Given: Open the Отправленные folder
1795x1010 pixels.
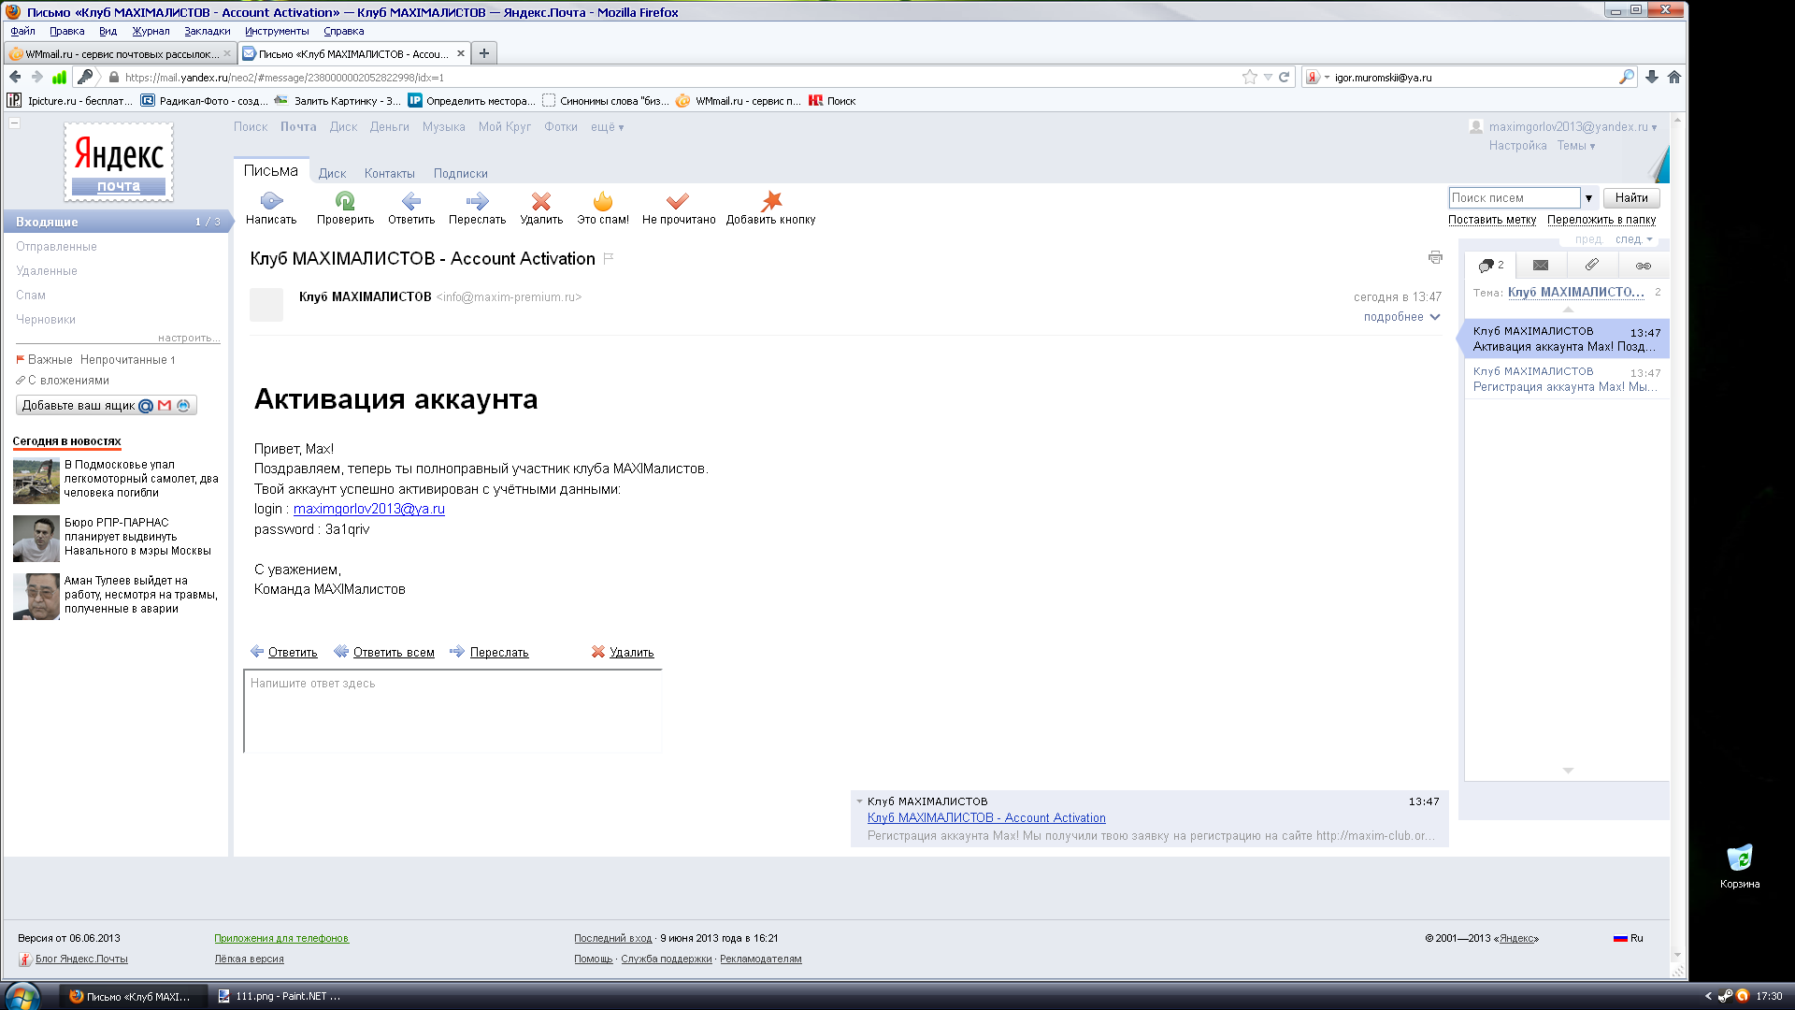Looking at the screenshot, I should tap(56, 246).
